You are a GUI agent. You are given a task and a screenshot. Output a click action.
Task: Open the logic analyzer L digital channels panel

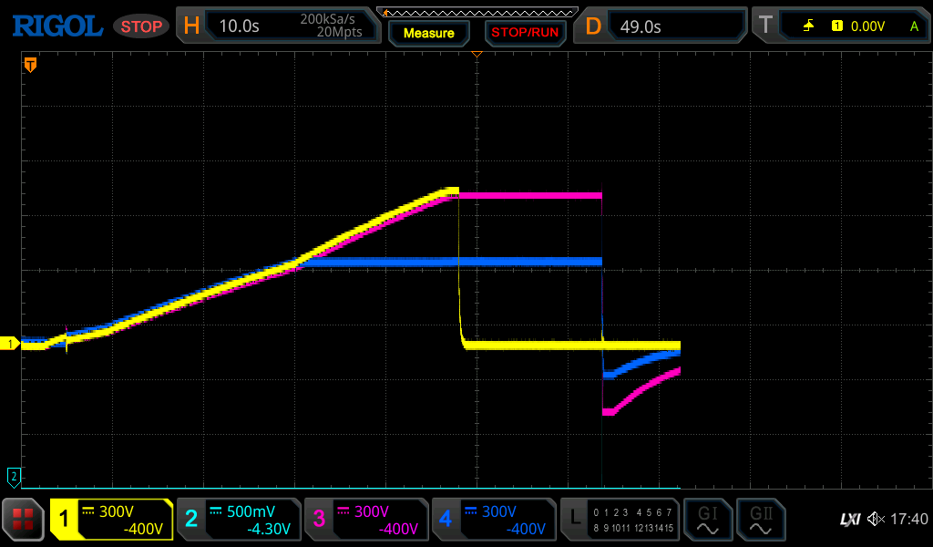[x=620, y=520]
